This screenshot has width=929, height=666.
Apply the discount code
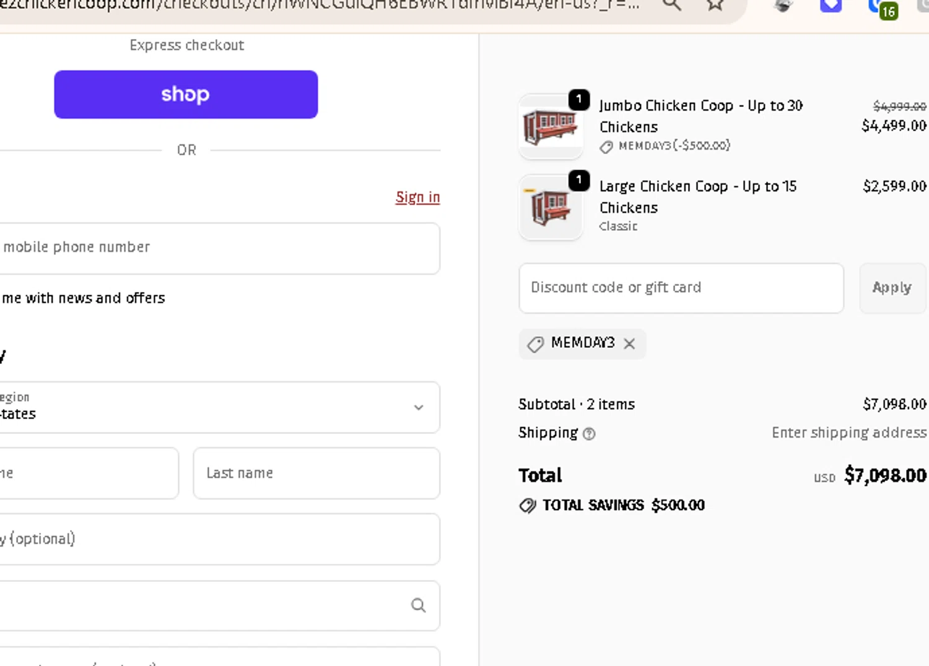[892, 288]
